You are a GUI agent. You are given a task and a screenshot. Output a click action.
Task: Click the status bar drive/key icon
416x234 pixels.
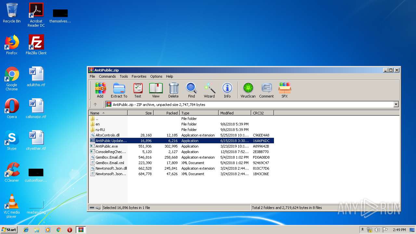pos(95,208)
